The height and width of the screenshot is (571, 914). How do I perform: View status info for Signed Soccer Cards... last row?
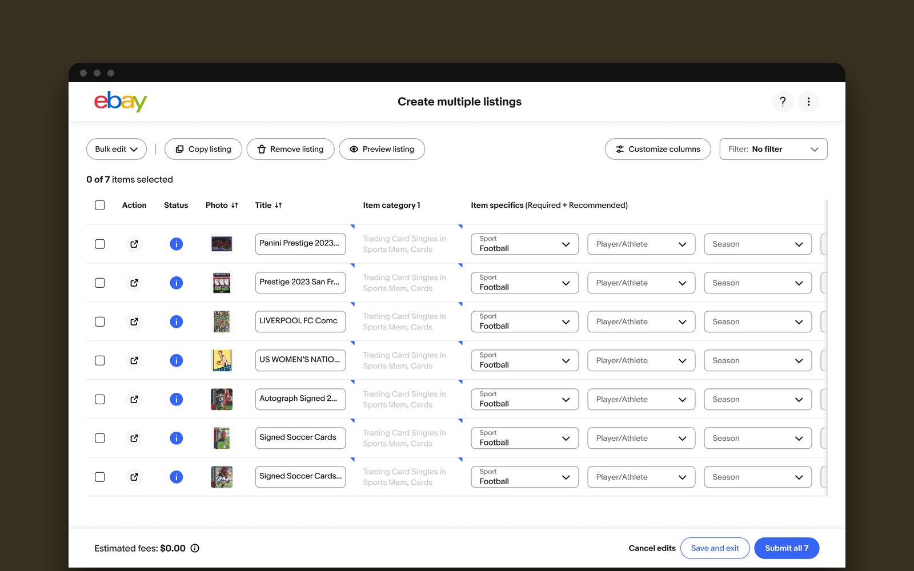click(177, 477)
